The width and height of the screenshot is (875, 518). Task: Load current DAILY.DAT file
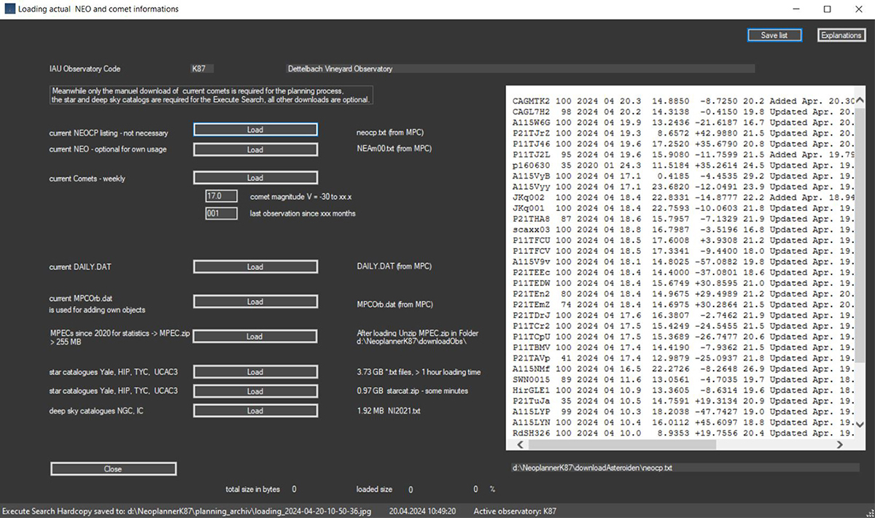click(x=255, y=267)
